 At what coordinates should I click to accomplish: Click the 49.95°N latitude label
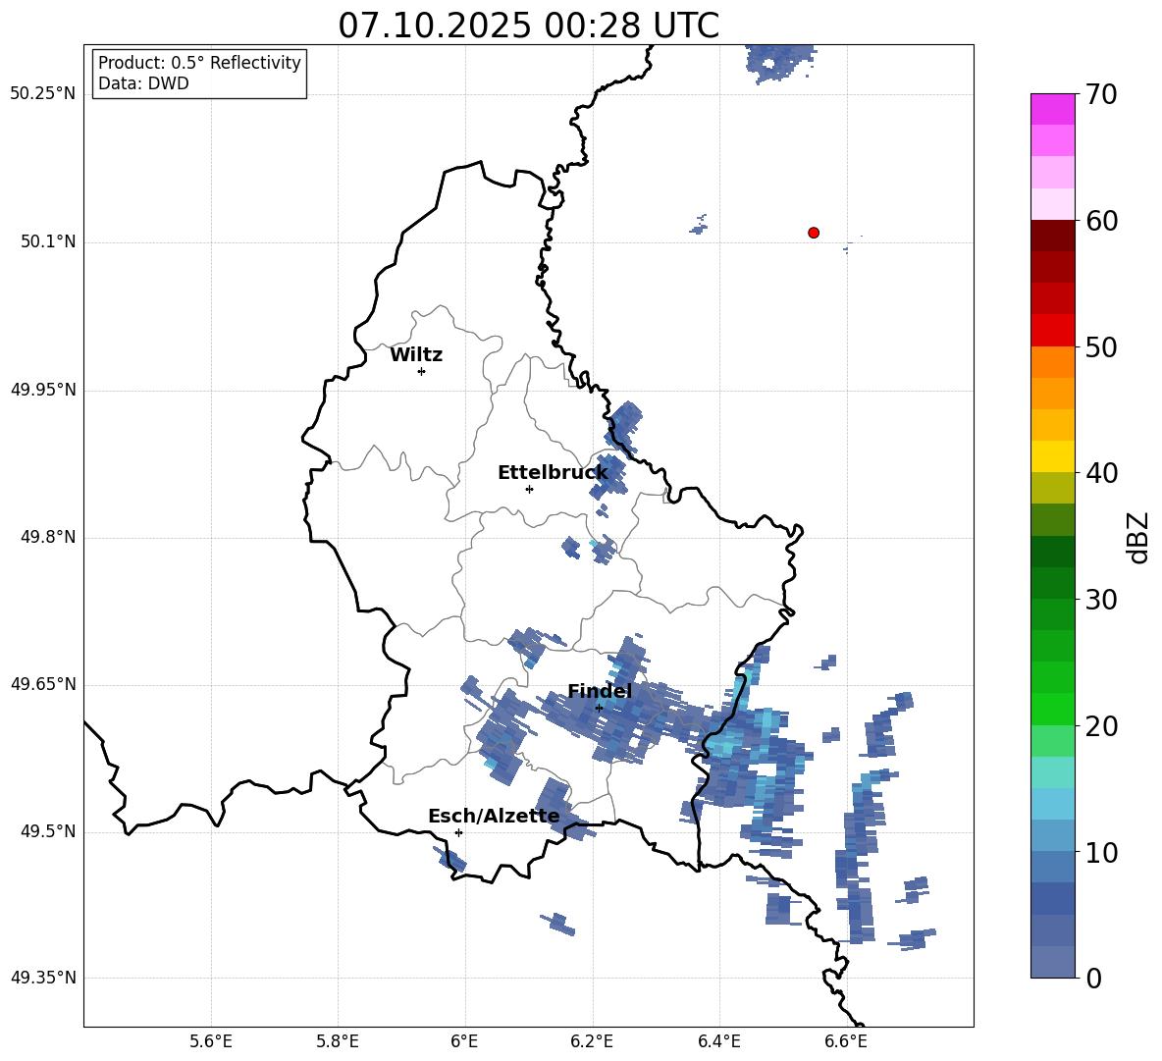click(43, 389)
